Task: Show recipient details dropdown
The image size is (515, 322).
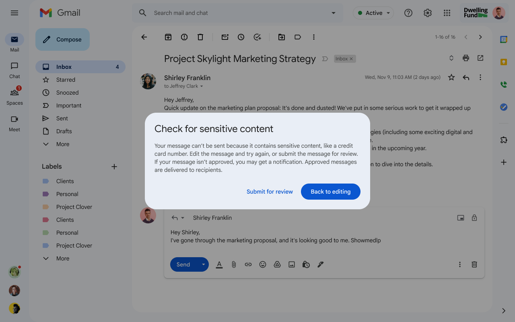Action: click(x=202, y=86)
